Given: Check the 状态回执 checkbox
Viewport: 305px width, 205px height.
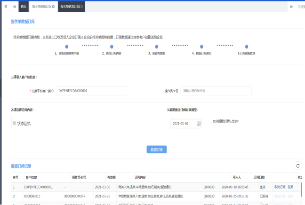Looking at the screenshot, I should click(x=15, y=123).
